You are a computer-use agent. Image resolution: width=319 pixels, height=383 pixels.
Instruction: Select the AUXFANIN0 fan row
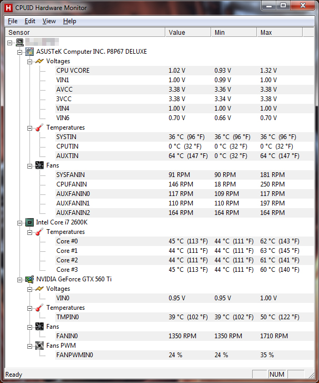click(x=185, y=194)
